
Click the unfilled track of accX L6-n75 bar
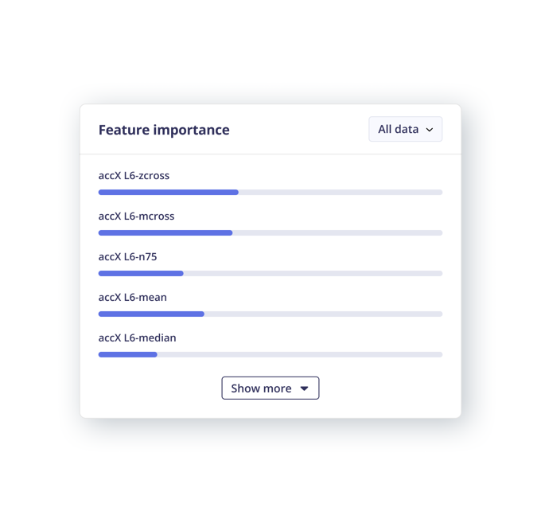tap(313, 273)
